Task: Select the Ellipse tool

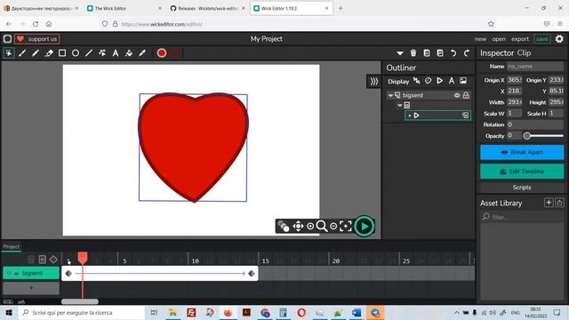Action: pos(76,53)
